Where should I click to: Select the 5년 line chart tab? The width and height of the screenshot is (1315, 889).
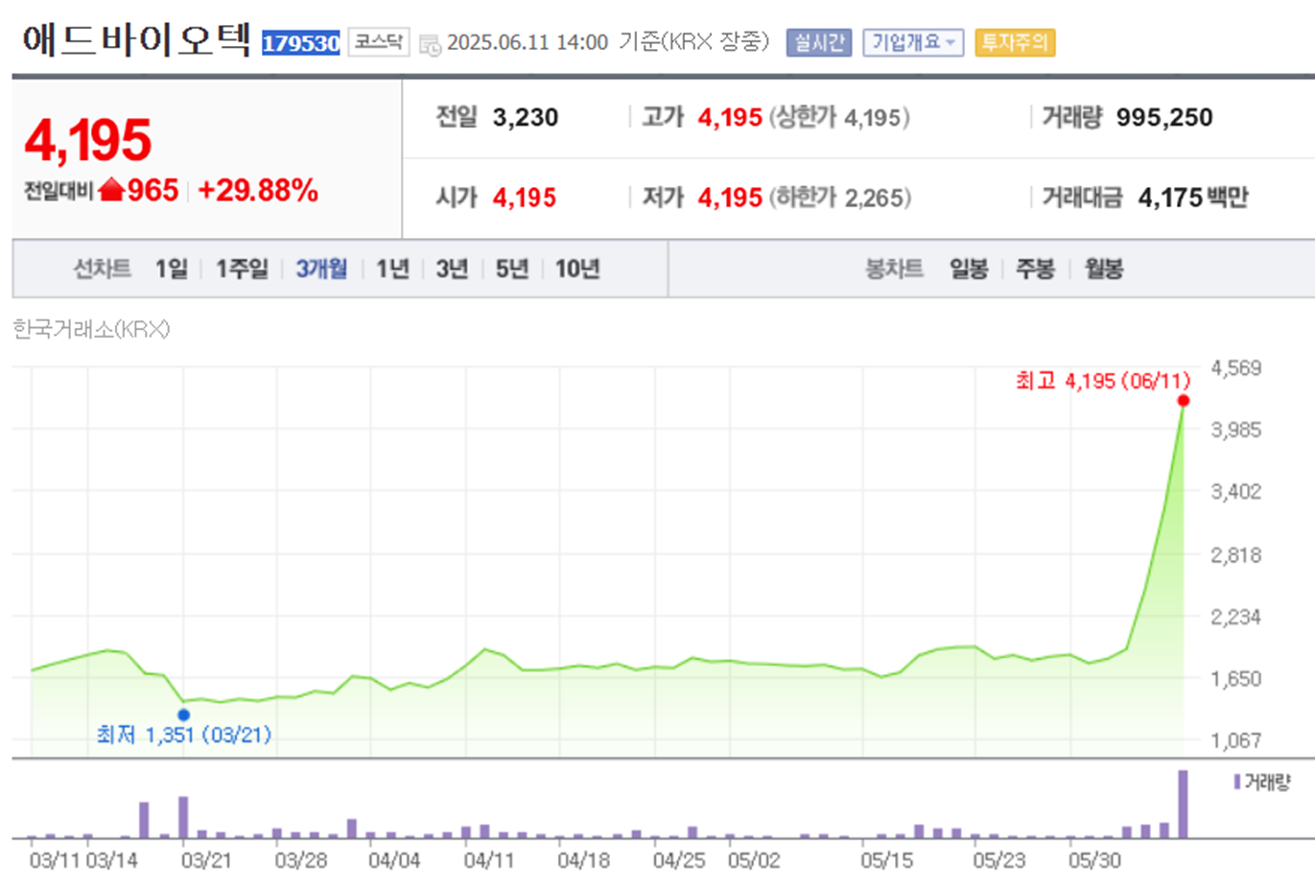point(512,269)
